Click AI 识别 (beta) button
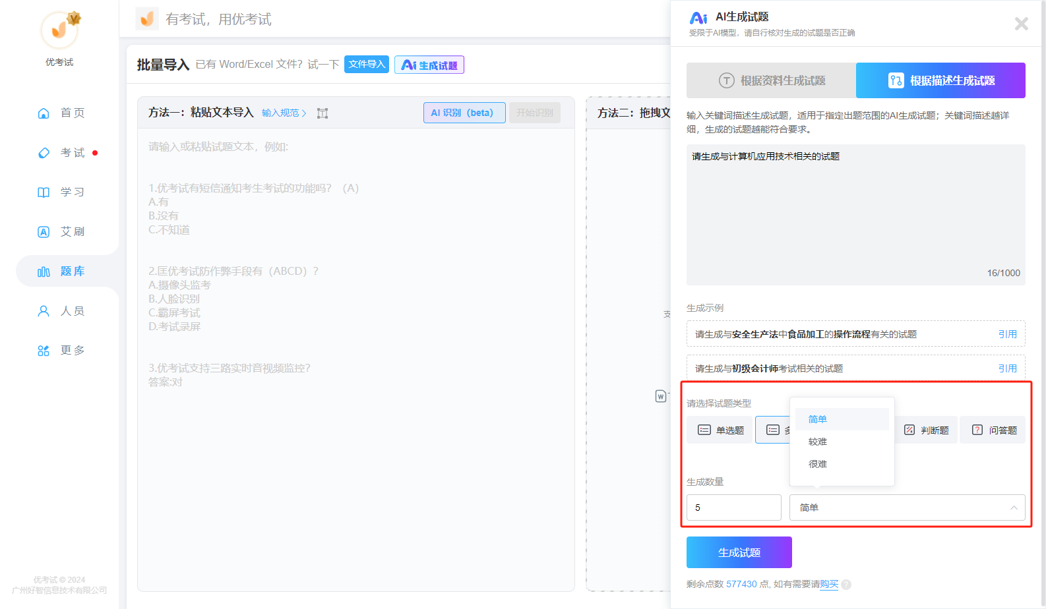This screenshot has width=1046, height=609. 464,113
